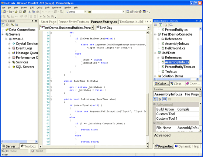Close the active document tab with X
The width and height of the screenshot is (203, 157).
click(150, 22)
